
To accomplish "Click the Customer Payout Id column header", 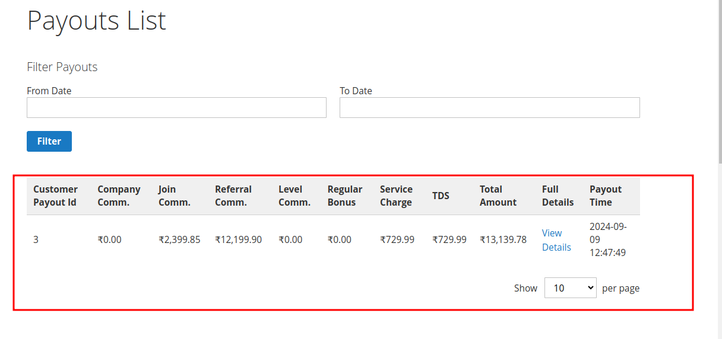I will (x=55, y=196).
